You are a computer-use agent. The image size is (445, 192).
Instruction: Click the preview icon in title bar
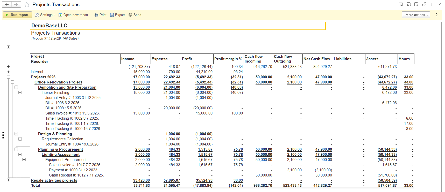coord(416,4)
